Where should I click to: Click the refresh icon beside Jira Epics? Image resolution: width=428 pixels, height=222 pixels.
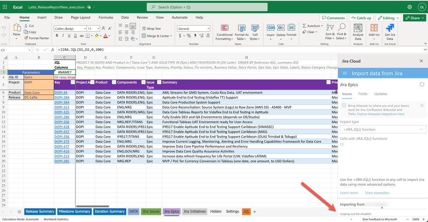click(422, 84)
